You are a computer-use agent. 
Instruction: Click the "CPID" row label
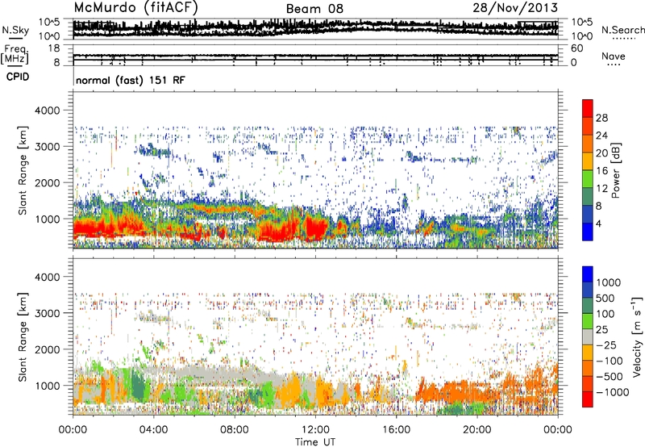[x=18, y=77]
